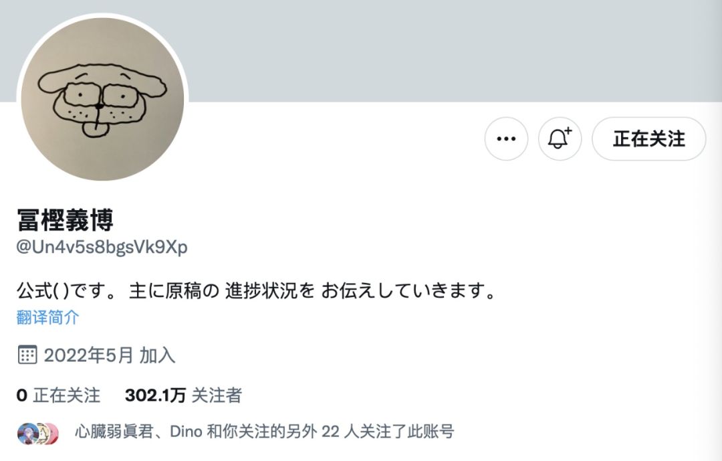Screen dimensions: 722x461
Task: Click the 2022年5月 加入 join date text
Action: pos(110,355)
